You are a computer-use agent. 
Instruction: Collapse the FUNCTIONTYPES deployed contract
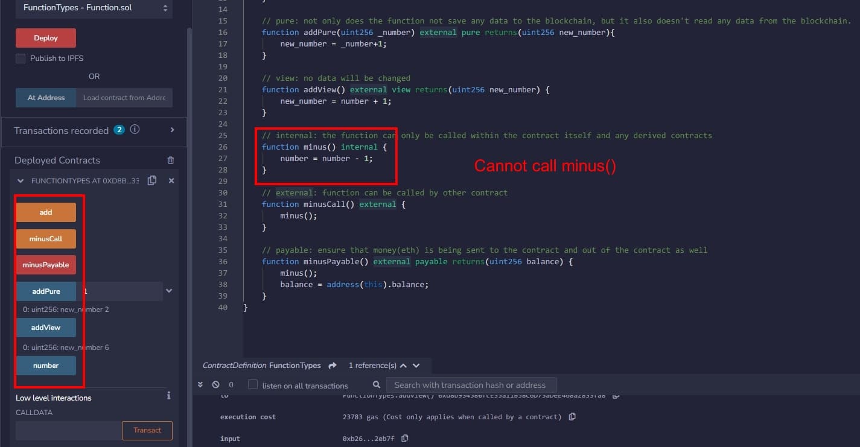pos(21,181)
